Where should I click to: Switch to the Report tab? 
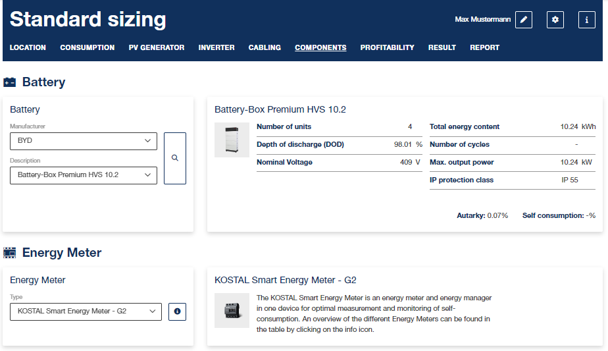(484, 47)
